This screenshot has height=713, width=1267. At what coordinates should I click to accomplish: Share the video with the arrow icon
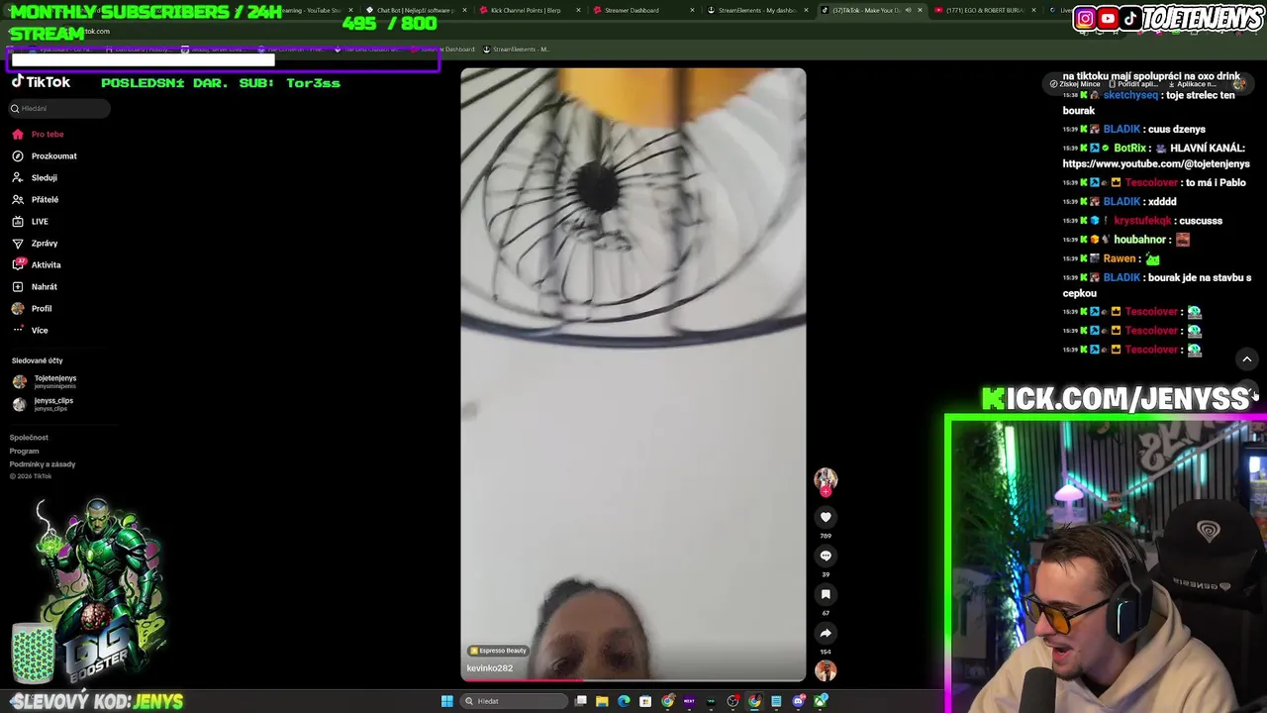pyautogui.click(x=826, y=633)
